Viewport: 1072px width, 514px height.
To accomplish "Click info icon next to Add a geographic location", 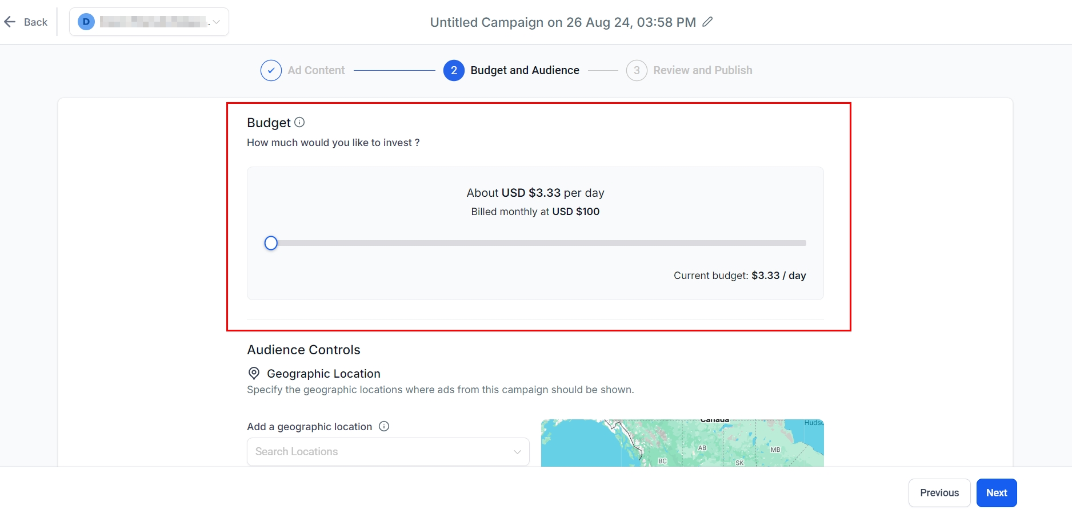I will click(384, 426).
